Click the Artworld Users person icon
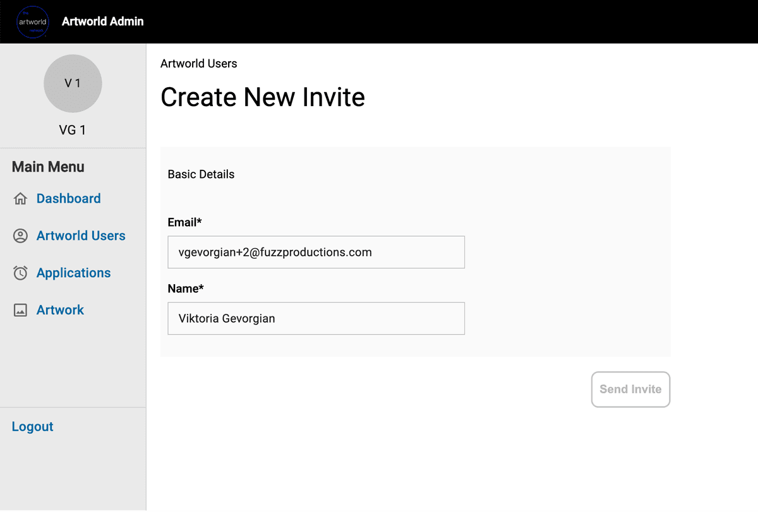 click(x=20, y=236)
